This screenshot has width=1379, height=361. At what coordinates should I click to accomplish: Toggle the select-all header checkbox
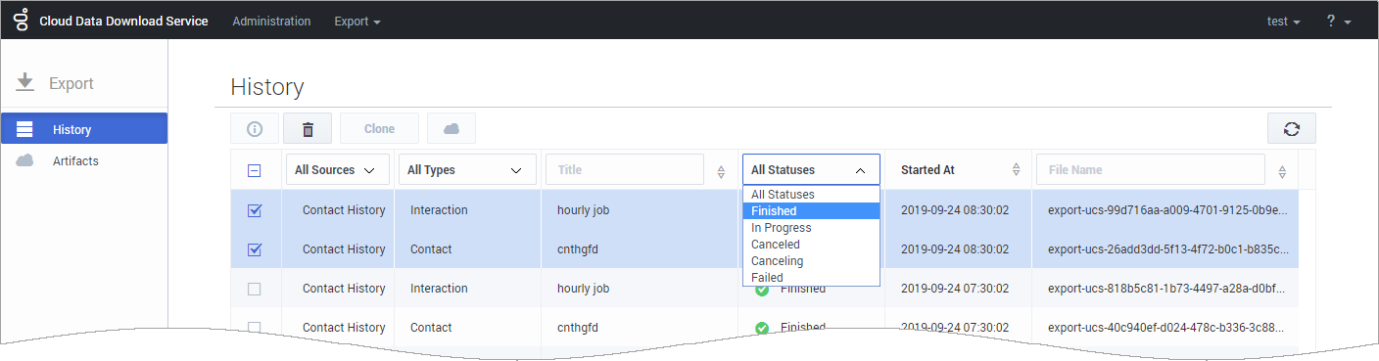pyautogui.click(x=255, y=170)
